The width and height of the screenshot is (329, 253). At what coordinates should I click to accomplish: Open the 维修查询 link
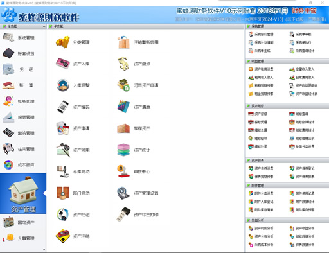pyautogui.click(x=299, y=114)
